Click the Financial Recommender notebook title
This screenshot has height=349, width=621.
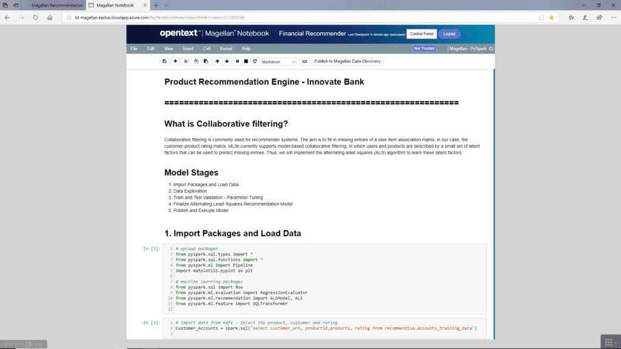click(x=312, y=34)
